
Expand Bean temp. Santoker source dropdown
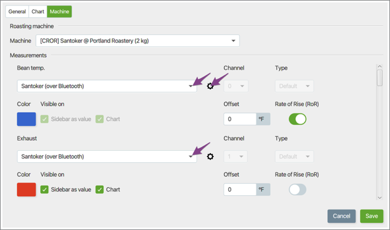107,86
